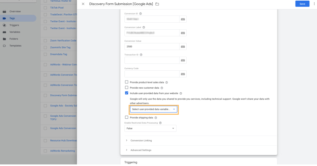Check the Zoom Verification Code checkbox
The height and width of the screenshot is (166, 317).
point(45,41)
